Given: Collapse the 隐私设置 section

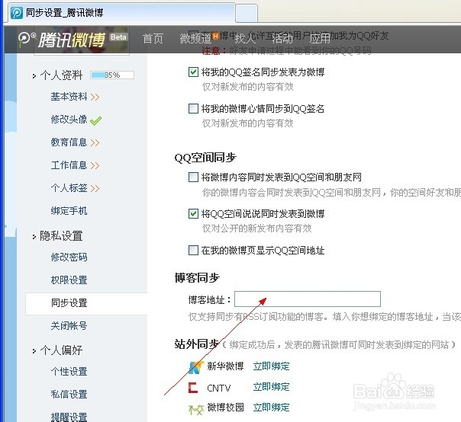Looking at the screenshot, I should pos(34,237).
